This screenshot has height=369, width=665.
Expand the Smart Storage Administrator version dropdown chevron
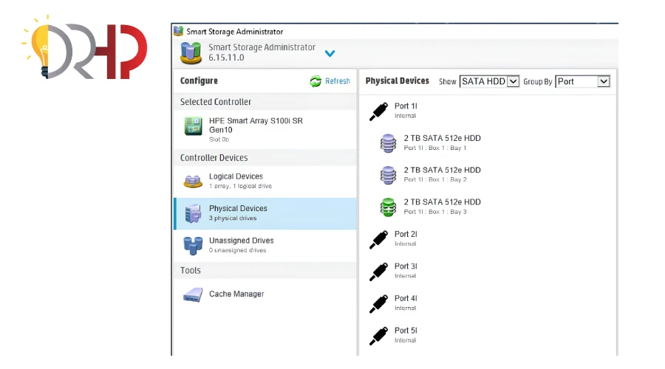pos(330,53)
